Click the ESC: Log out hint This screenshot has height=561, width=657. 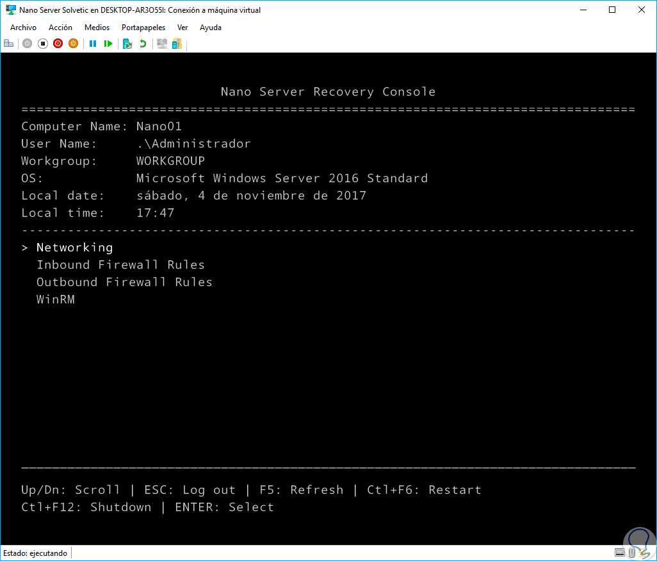tap(190, 490)
